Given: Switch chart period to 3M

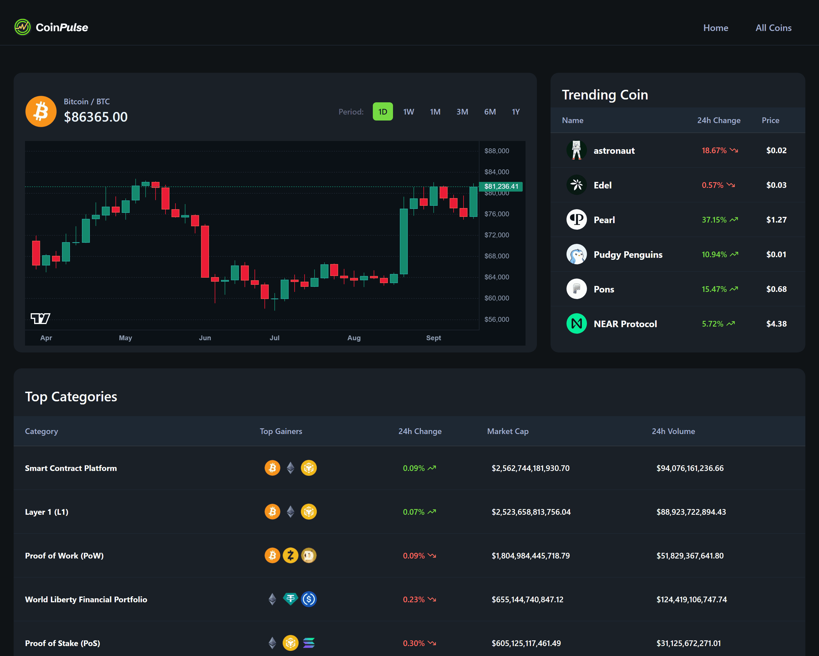Looking at the screenshot, I should [462, 112].
